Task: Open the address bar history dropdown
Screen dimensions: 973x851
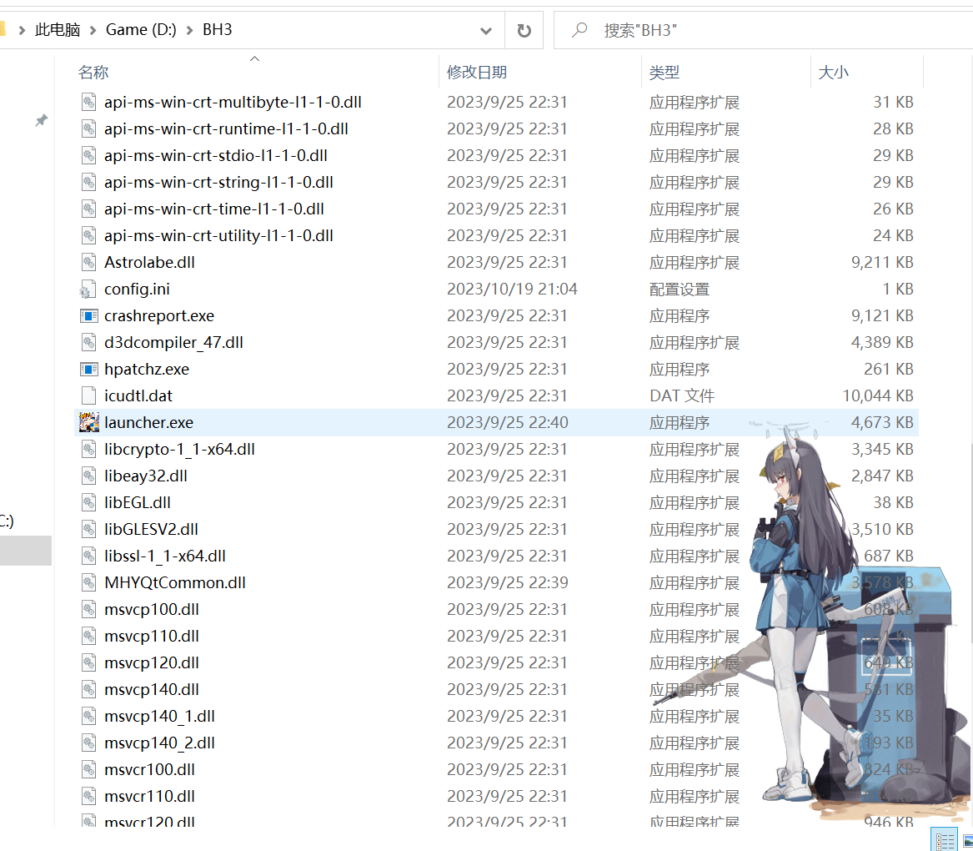Action: (486, 30)
